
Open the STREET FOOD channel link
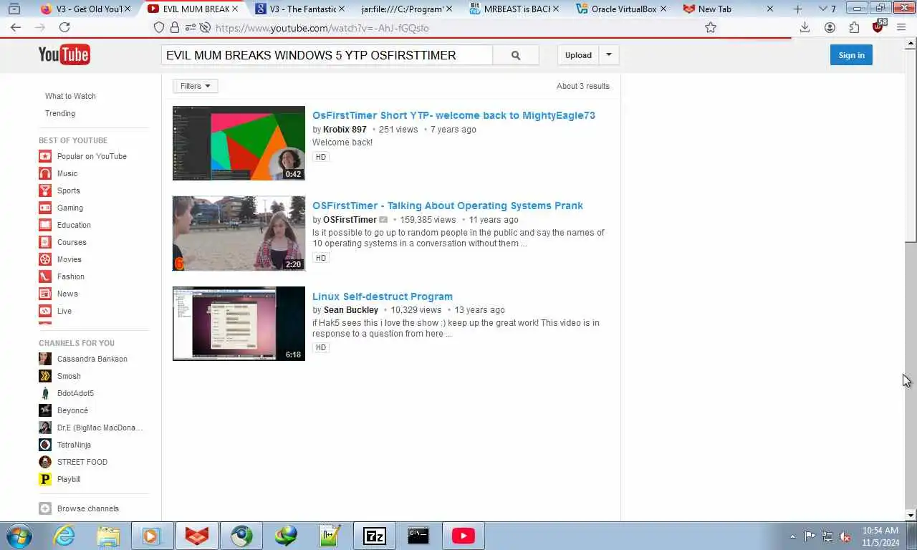[x=82, y=462]
